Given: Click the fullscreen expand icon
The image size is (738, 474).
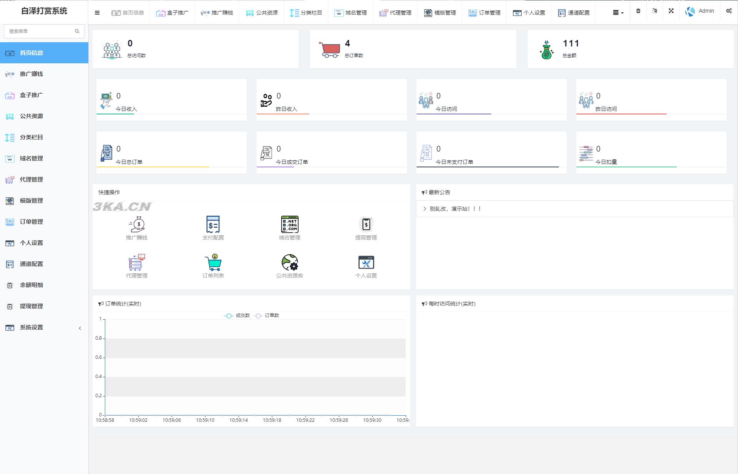Looking at the screenshot, I should click(x=671, y=11).
